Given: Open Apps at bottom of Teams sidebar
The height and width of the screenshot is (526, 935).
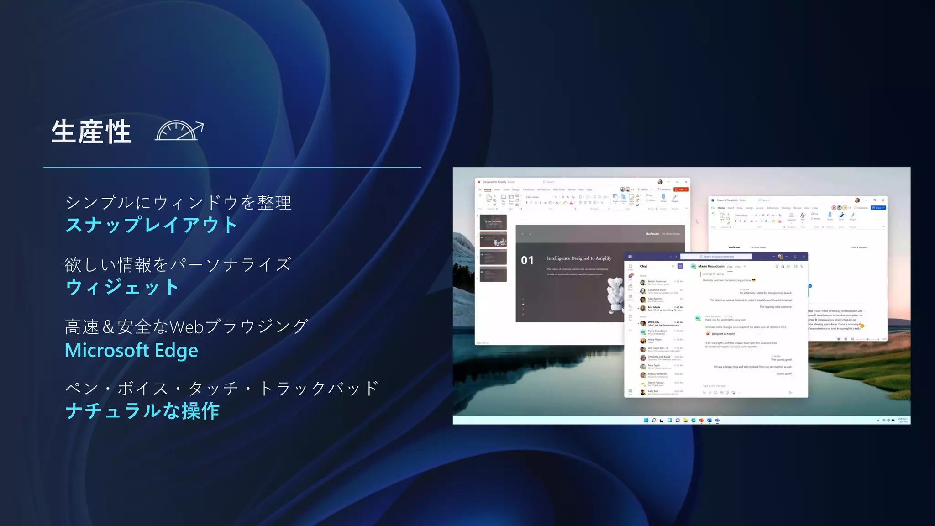Looking at the screenshot, I should [x=630, y=392].
